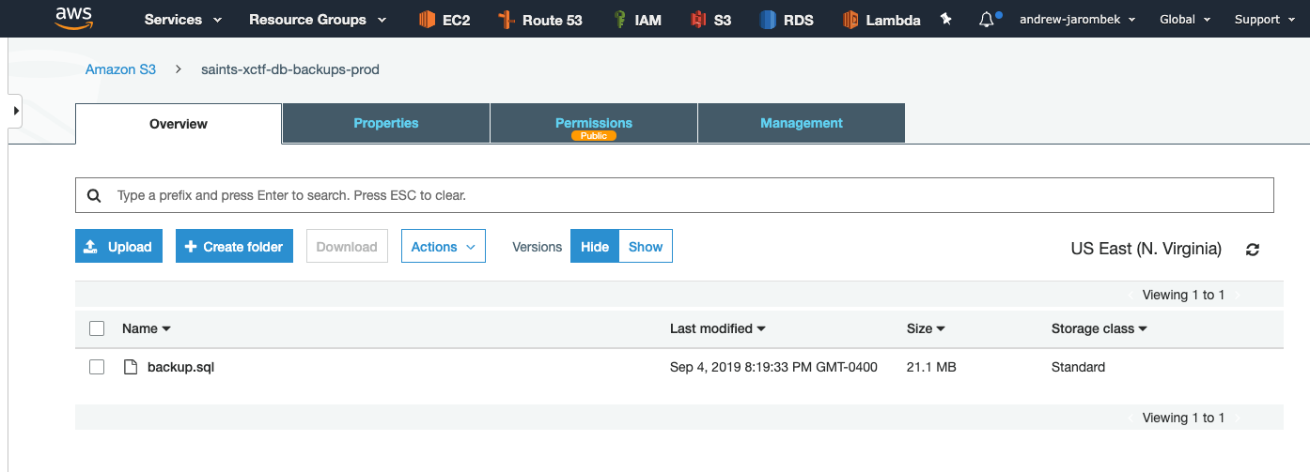Switch to the Permissions tab
1310x472 pixels.
594,123
